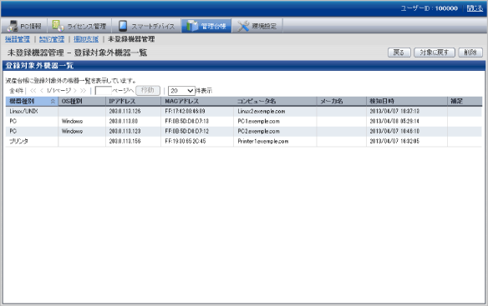Switch to the スマートデバイス tab

tap(146, 26)
